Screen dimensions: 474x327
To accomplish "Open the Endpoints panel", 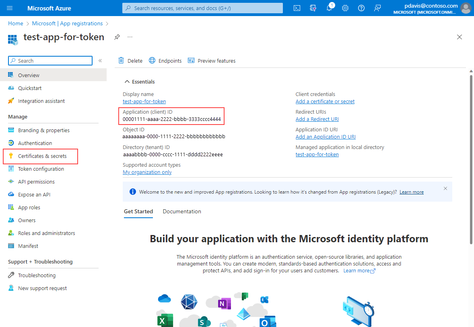I will [x=165, y=60].
